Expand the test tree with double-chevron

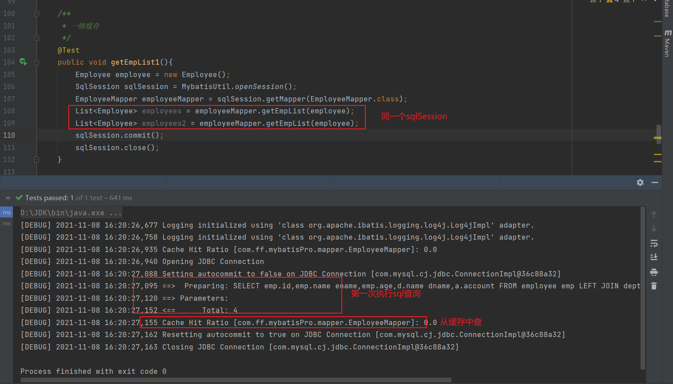click(8, 198)
